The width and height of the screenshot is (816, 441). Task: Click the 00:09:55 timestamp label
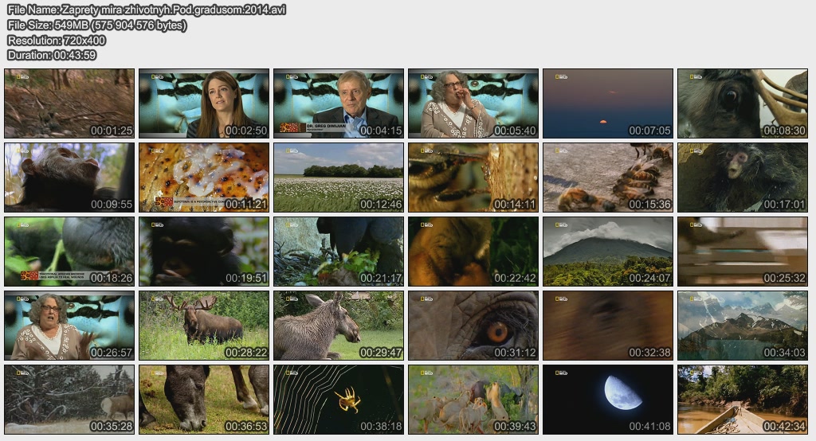[111, 205]
